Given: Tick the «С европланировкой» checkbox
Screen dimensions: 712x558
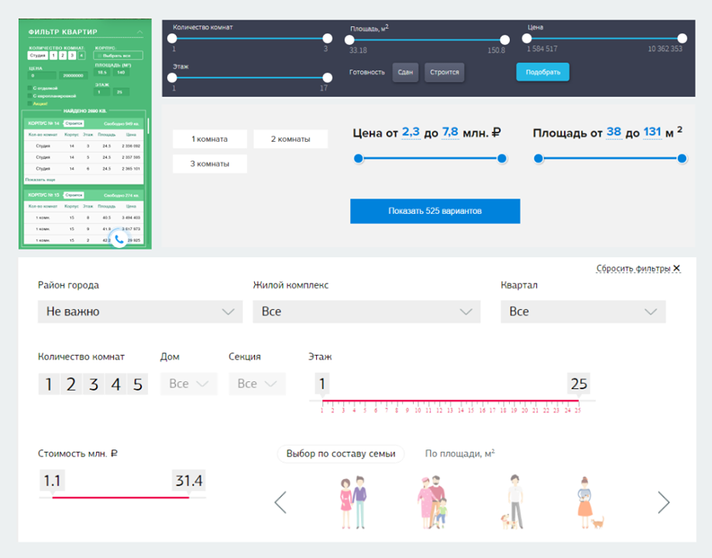Looking at the screenshot, I should (30, 96).
